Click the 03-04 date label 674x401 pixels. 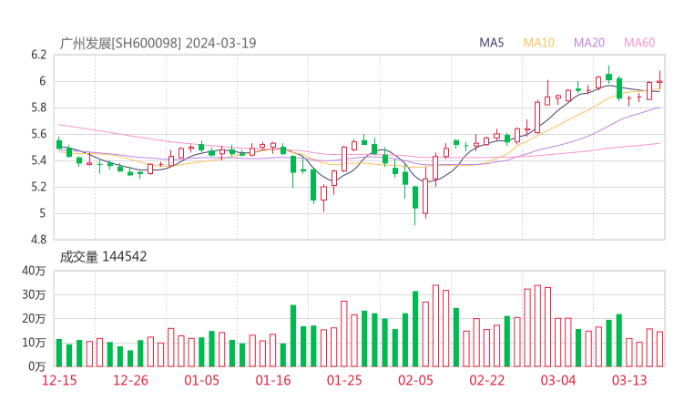[x=558, y=380]
